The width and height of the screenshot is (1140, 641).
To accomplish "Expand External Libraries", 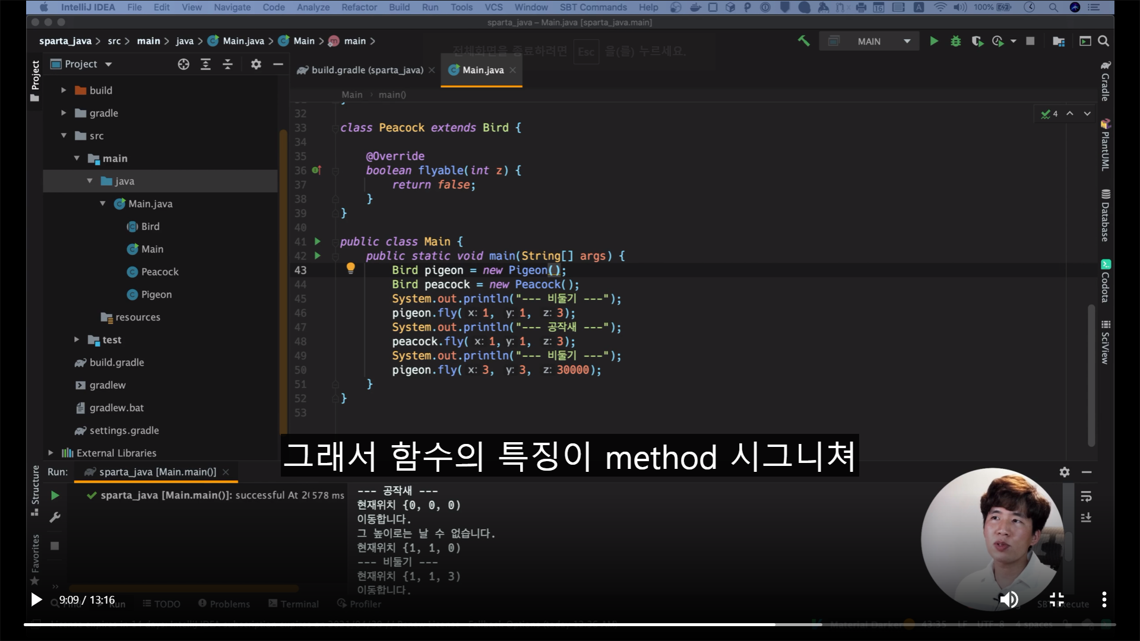I will (x=50, y=453).
